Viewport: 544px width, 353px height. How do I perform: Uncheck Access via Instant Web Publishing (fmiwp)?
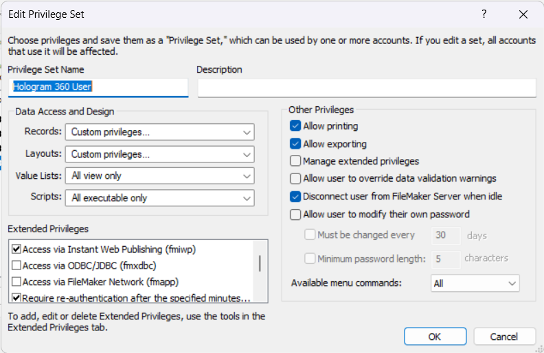coord(16,249)
